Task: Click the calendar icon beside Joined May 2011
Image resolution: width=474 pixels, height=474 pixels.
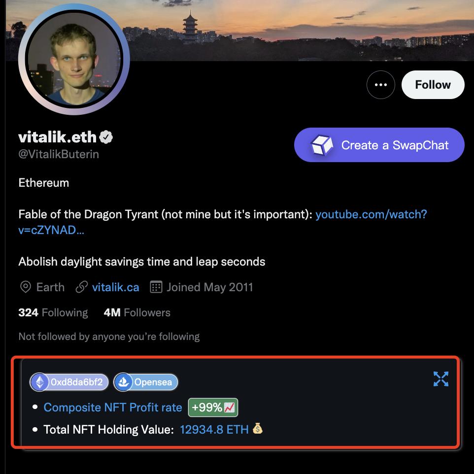Action: 156,287
